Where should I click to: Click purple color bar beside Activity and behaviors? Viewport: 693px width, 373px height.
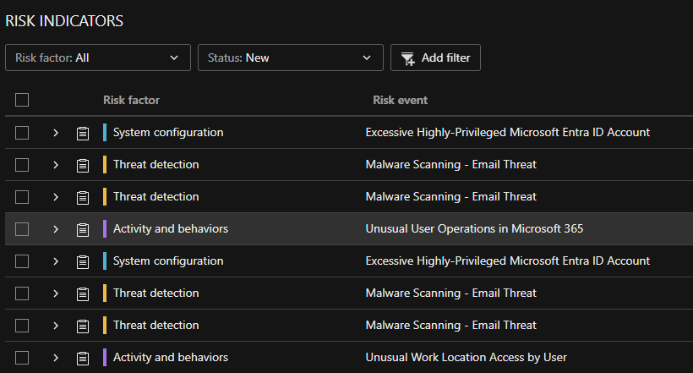click(x=105, y=229)
